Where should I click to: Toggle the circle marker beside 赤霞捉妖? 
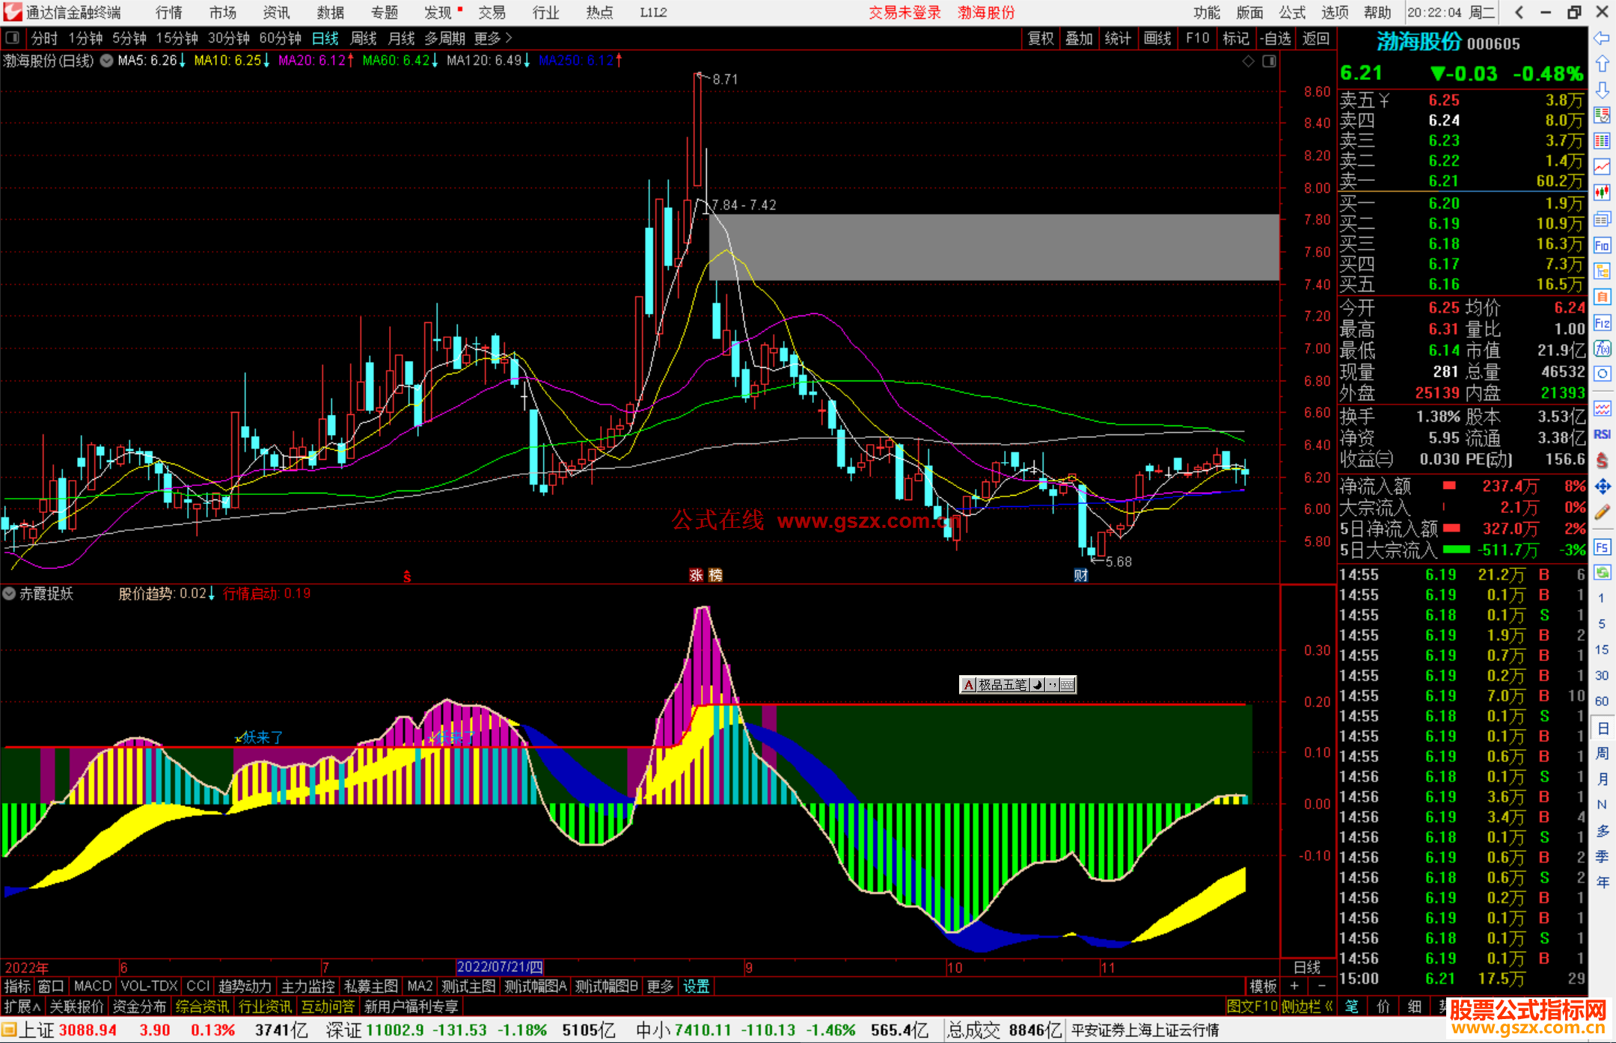coord(9,594)
